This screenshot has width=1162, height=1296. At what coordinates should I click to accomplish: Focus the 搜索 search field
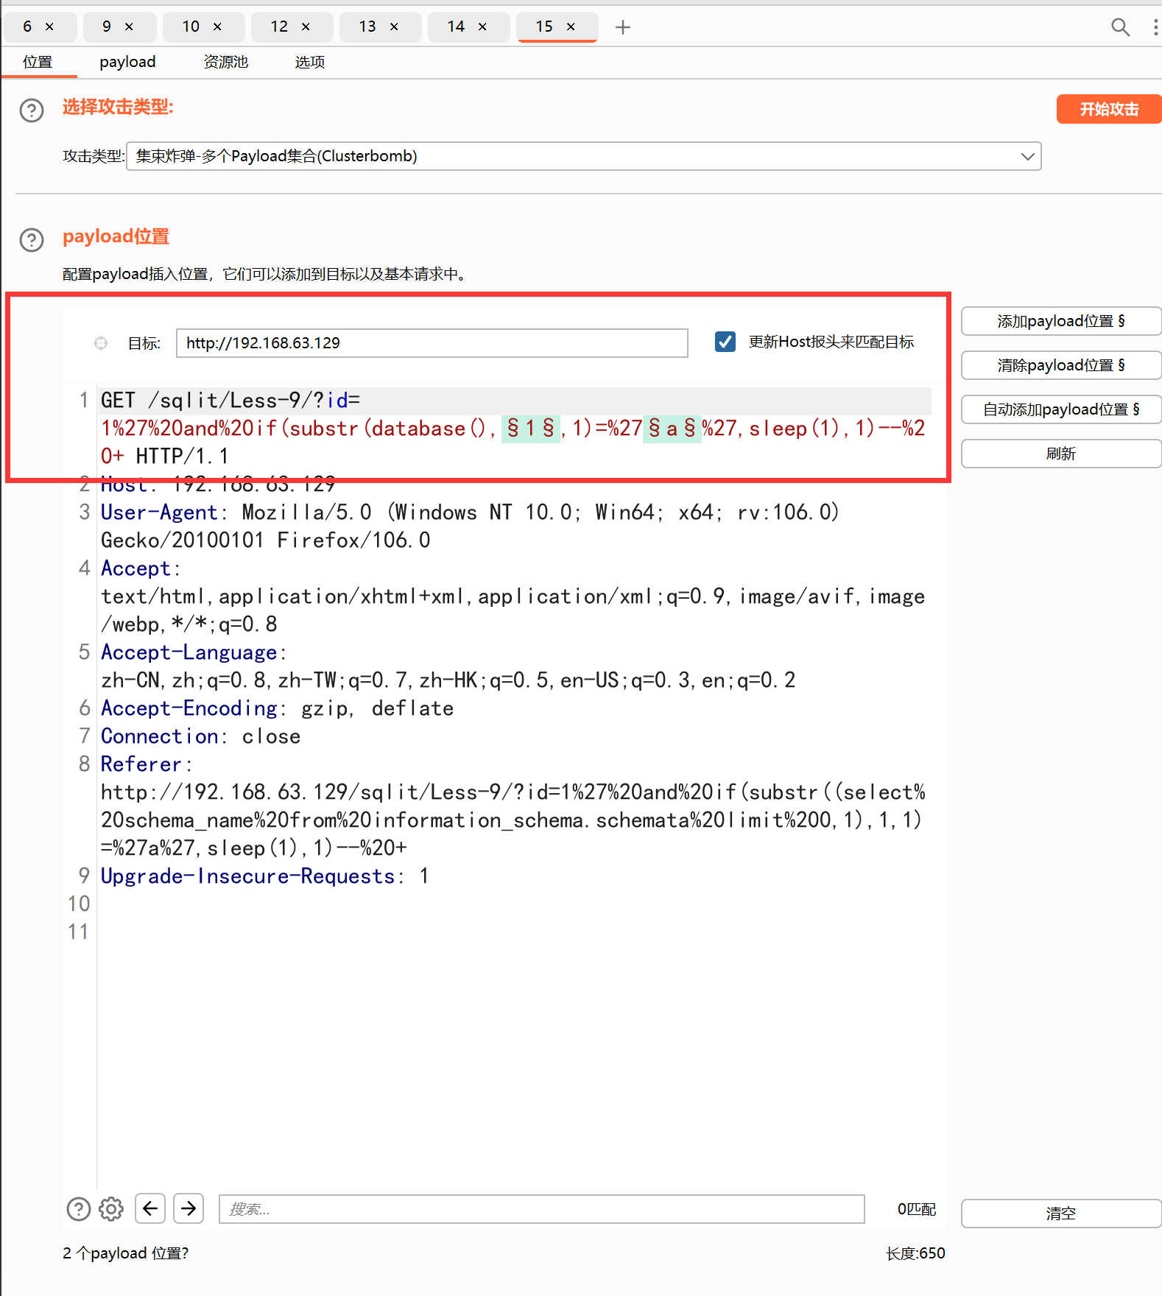[542, 1209]
